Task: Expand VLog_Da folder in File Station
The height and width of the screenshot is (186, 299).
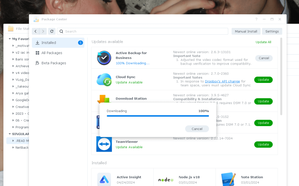Action: click(13, 80)
